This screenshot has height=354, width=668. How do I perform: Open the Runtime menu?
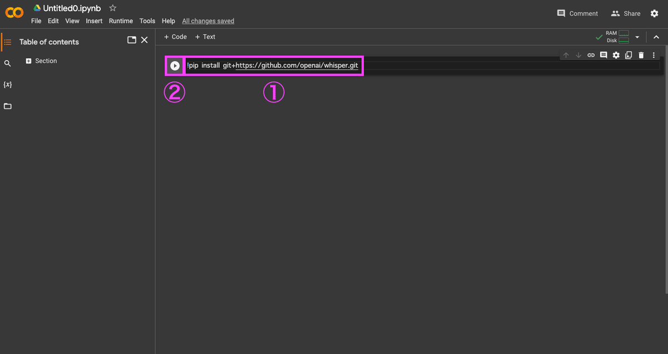(x=121, y=21)
